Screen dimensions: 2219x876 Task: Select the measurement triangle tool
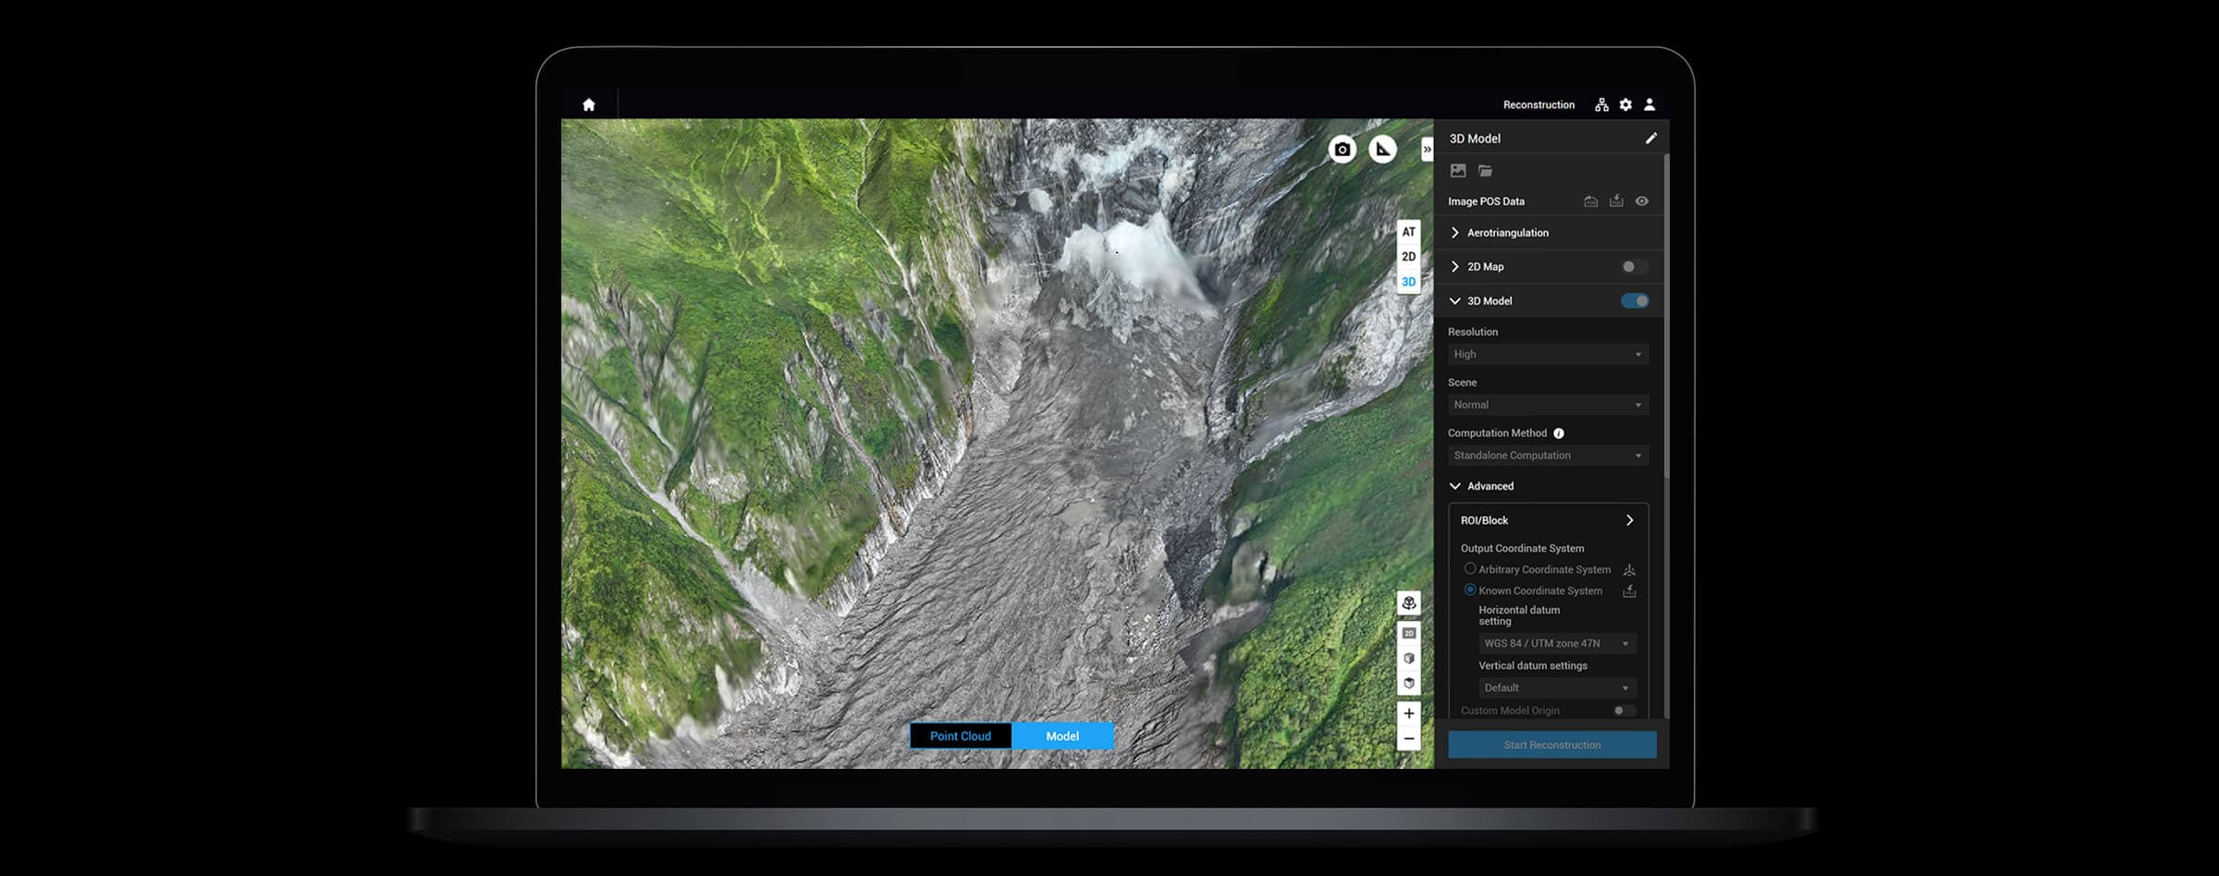tap(1382, 150)
